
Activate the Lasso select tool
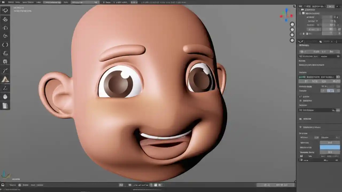tap(5, 36)
